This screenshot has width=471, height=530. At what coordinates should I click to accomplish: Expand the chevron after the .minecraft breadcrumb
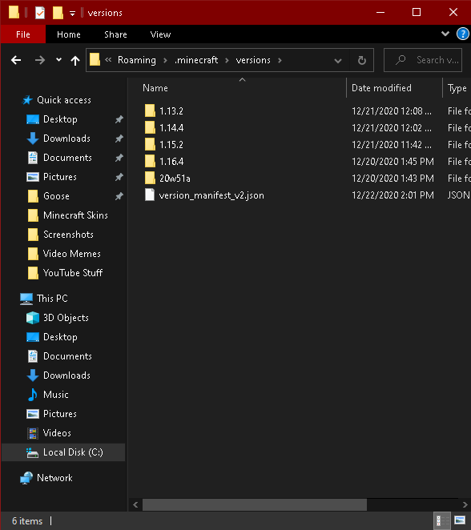(x=227, y=61)
